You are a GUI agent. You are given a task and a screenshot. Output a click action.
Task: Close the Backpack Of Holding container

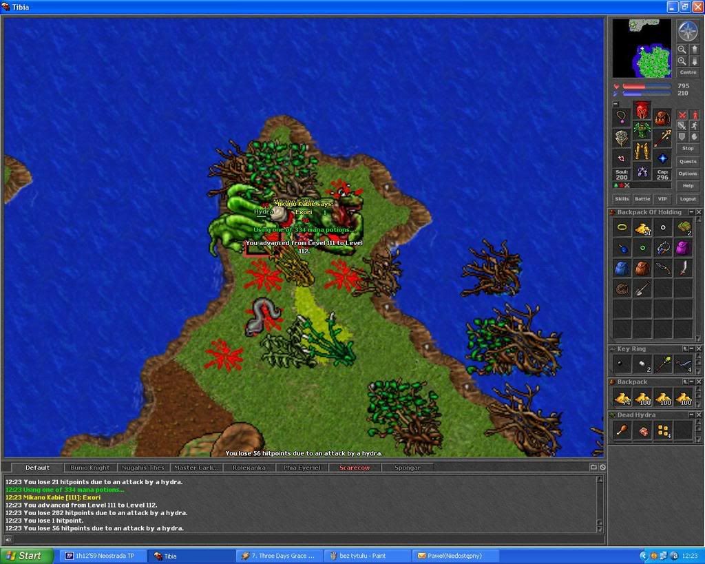tap(698, 212)
